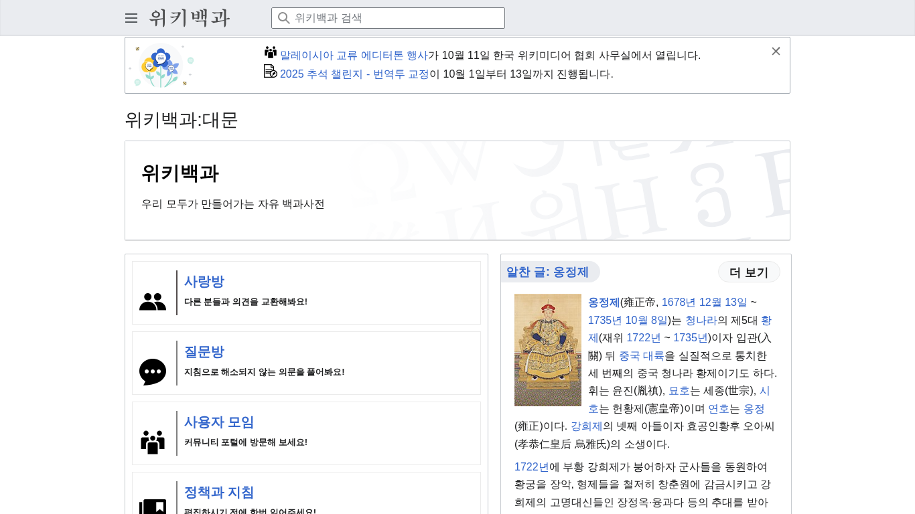The image size is (915, 514).
Task: Click the 더 보기 button
Action: tap(749, 272)
